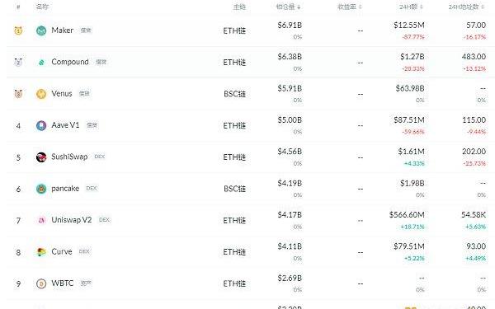Click the DEX tag next to SushiSwap
Viewport: 495px width, 309px height.
(x=100, y=157)
